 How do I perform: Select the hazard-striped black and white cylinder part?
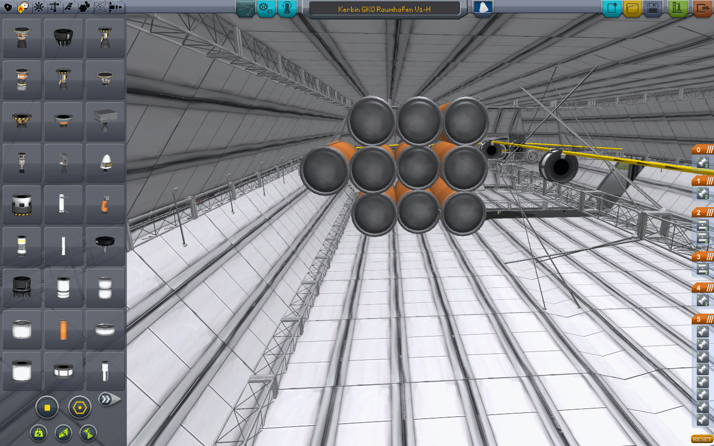22,205
